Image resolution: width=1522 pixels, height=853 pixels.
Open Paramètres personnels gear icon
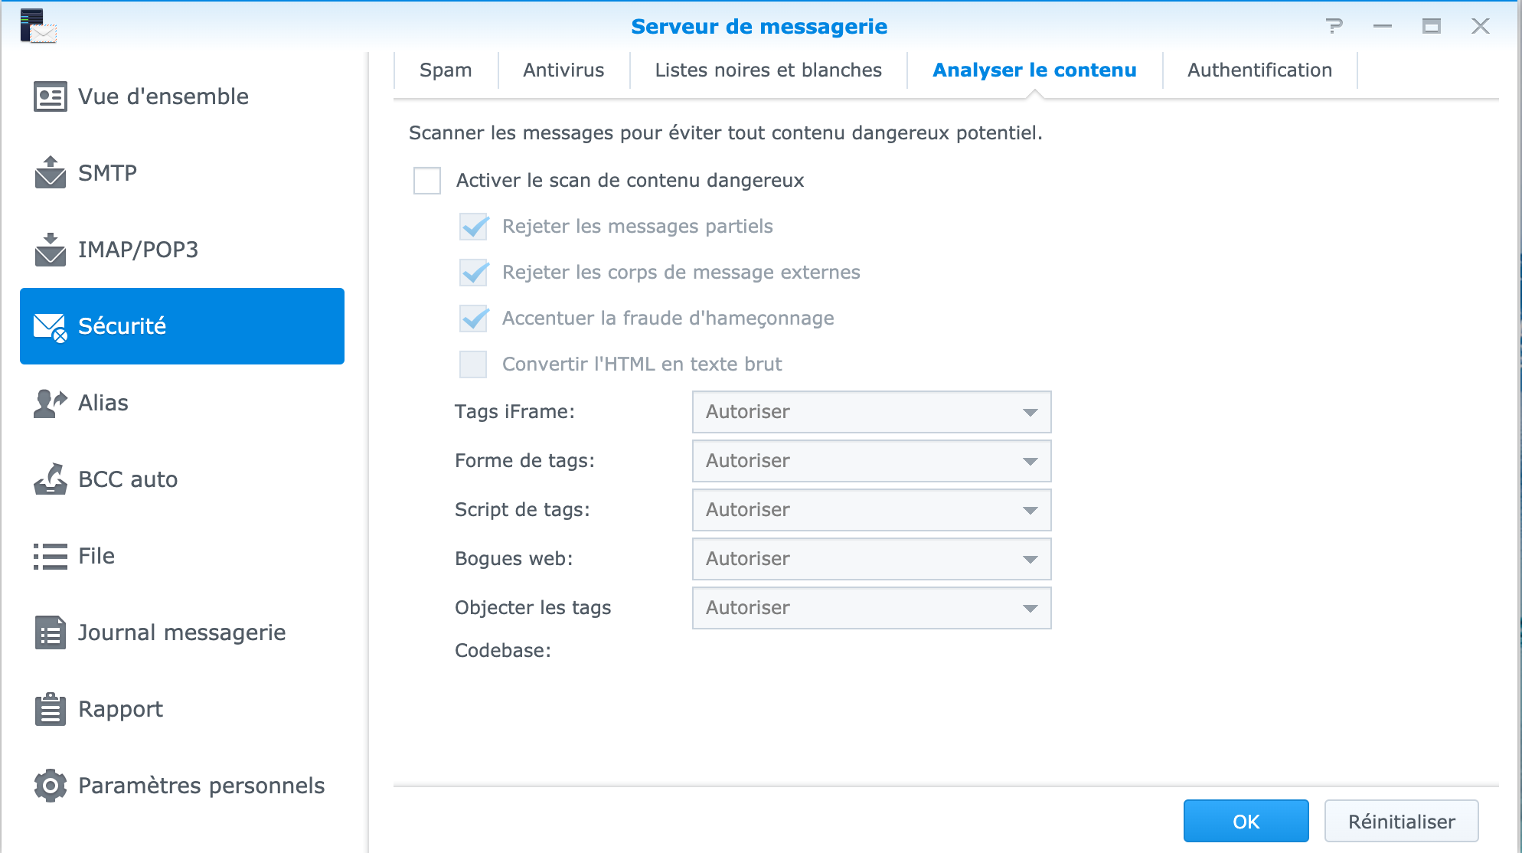click(51, 786)
